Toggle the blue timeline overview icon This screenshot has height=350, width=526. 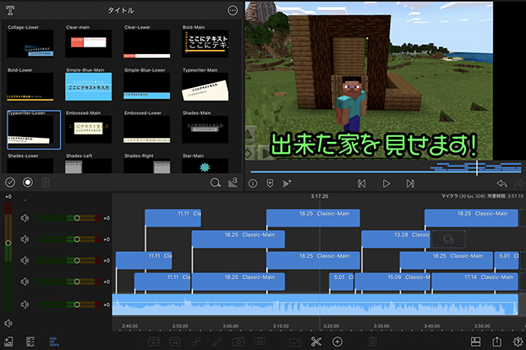coord(54,342)
